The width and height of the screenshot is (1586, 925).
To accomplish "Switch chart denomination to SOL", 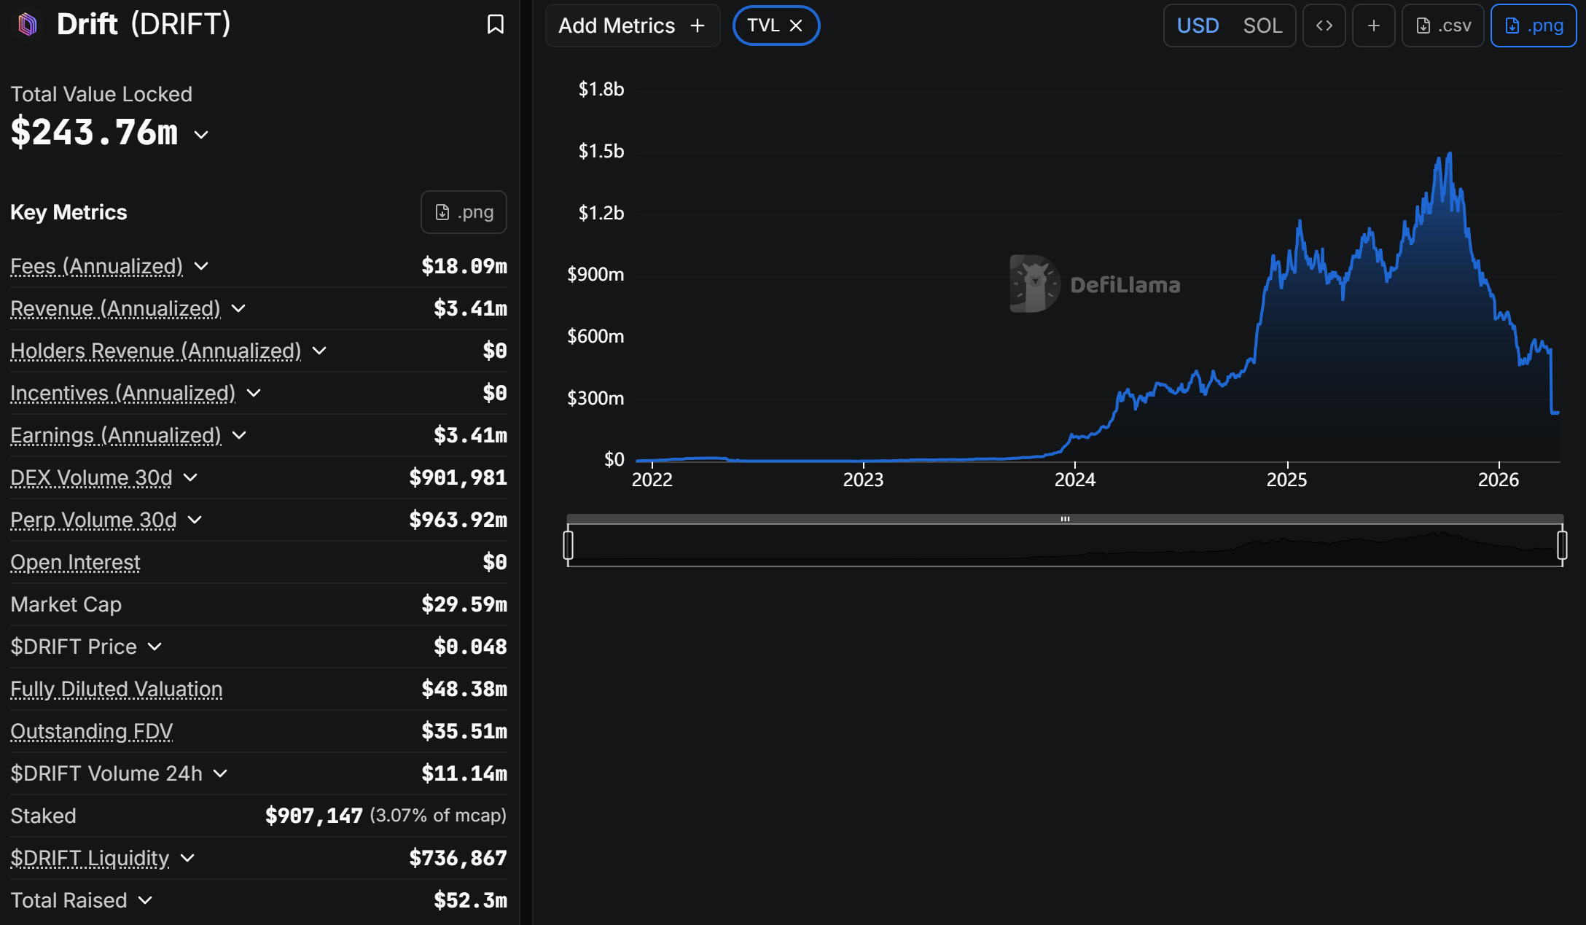I will click(x=1262, y=26).
